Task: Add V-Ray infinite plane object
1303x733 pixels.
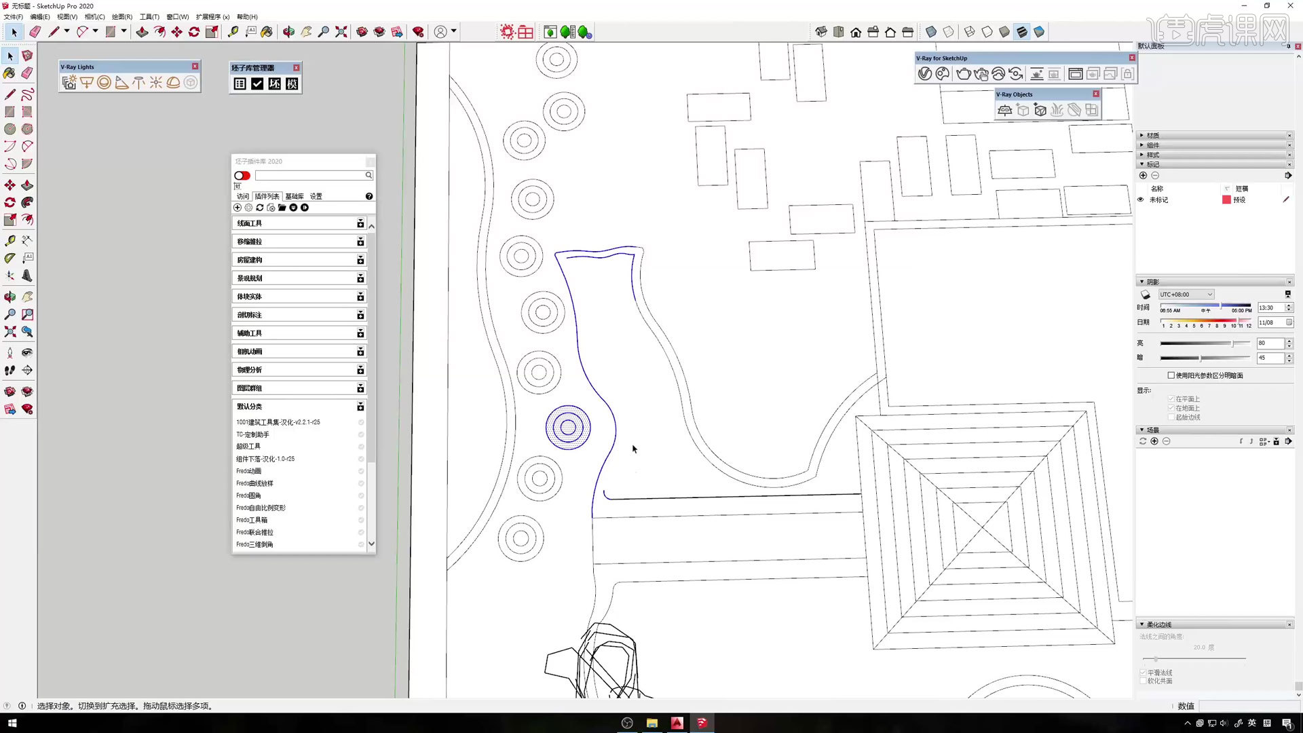Action: 1005,110
